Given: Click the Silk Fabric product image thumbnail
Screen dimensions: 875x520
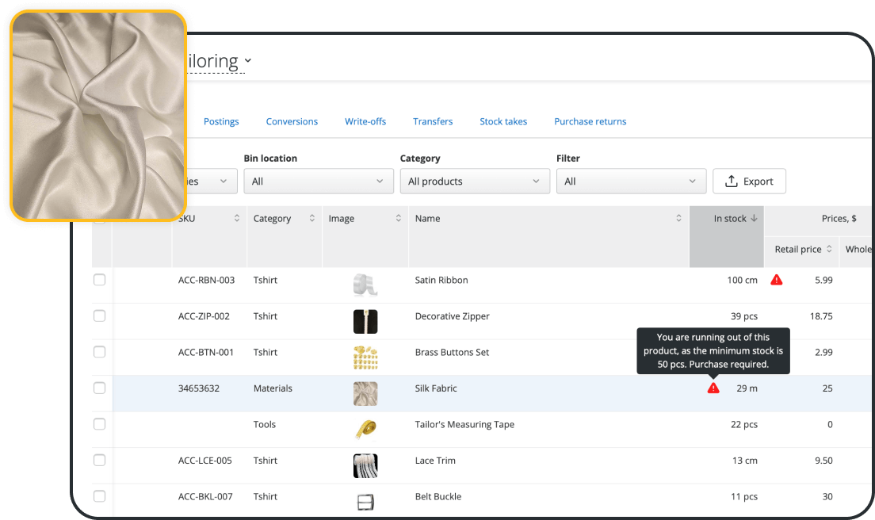Looking at the screenshot, I should [365, 392].
